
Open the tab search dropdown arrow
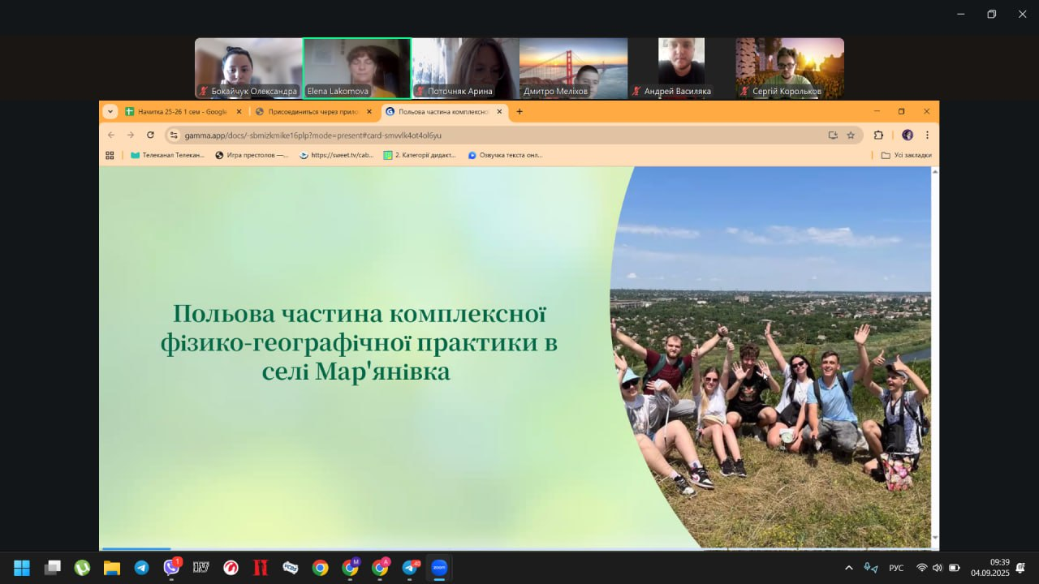[x=110, y=112]
